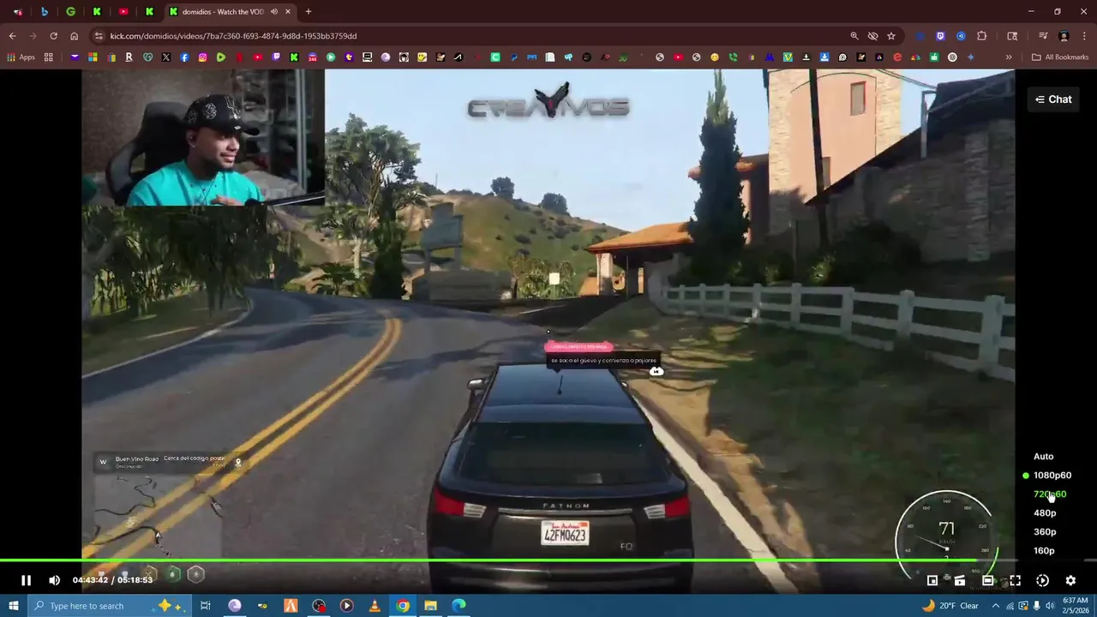
Task: Open Facebook bookmark
Action: 184,57
